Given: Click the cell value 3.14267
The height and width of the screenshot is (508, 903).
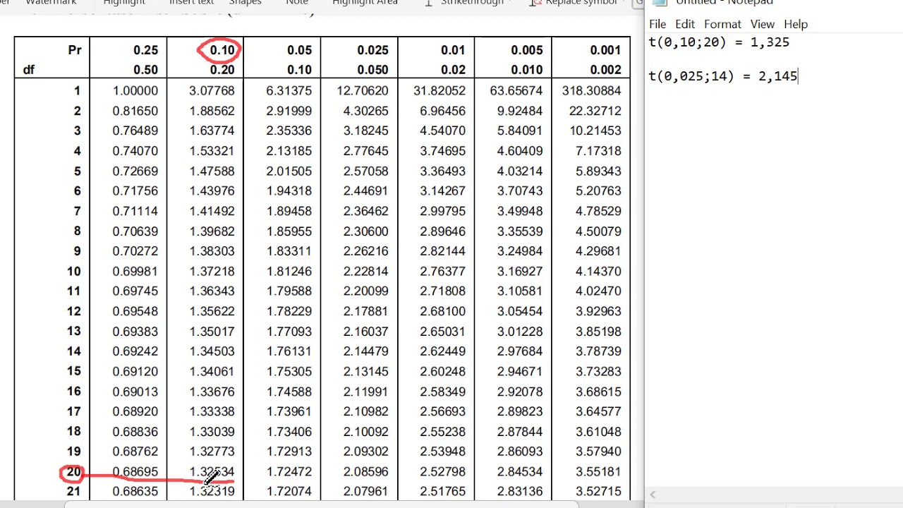Looking at the screenshot, I should (442, 190).
